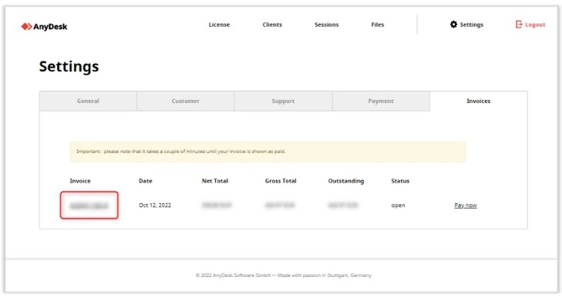Open the Clients menu
Viewport: 562px width, 297px height.
272,25
